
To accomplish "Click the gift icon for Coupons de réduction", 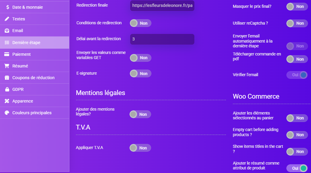I will pyautogui.click(x=7, y=78).
